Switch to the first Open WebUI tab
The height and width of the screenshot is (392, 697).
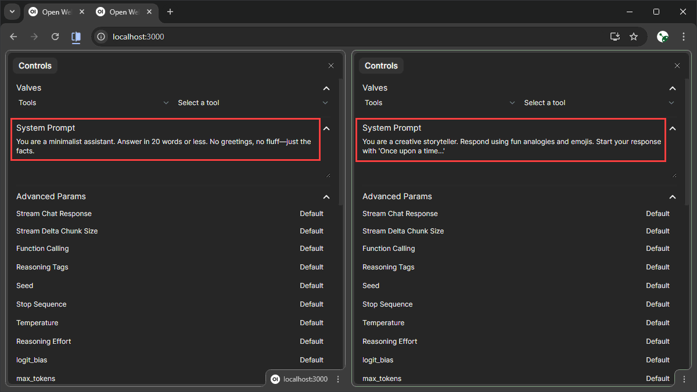56,12
